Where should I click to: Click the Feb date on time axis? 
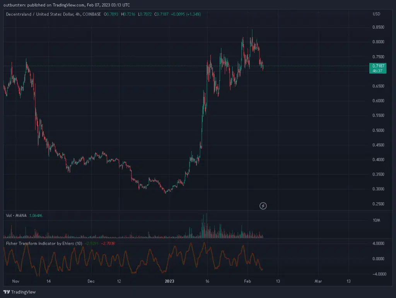tap(247, 281)
